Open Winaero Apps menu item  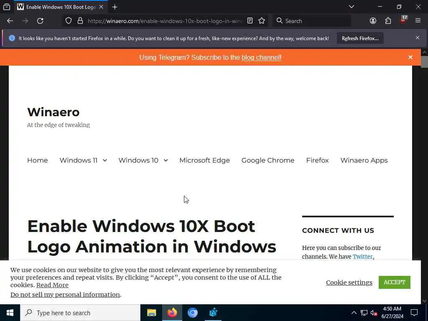coord(364,160)
